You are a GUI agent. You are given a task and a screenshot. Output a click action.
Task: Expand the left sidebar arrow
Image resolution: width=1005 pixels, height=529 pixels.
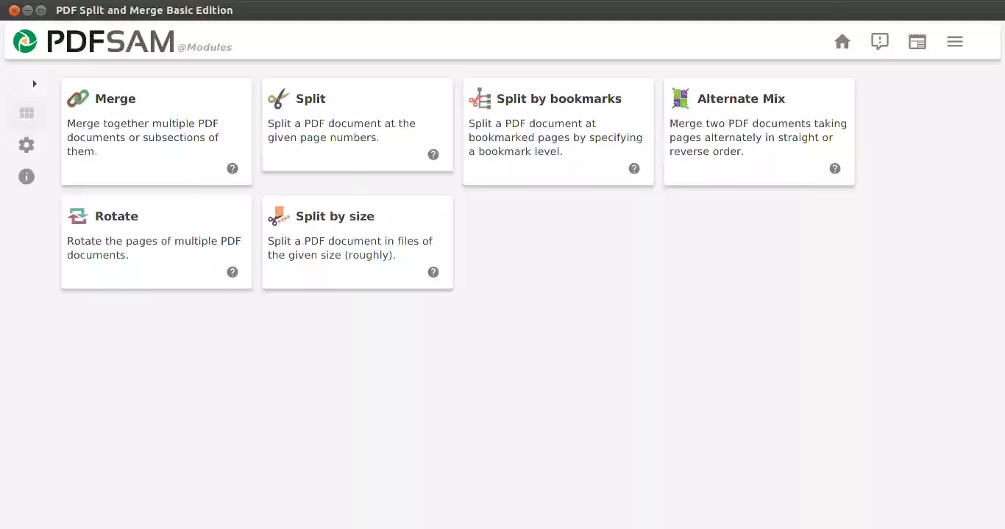[x=34, y=84]
